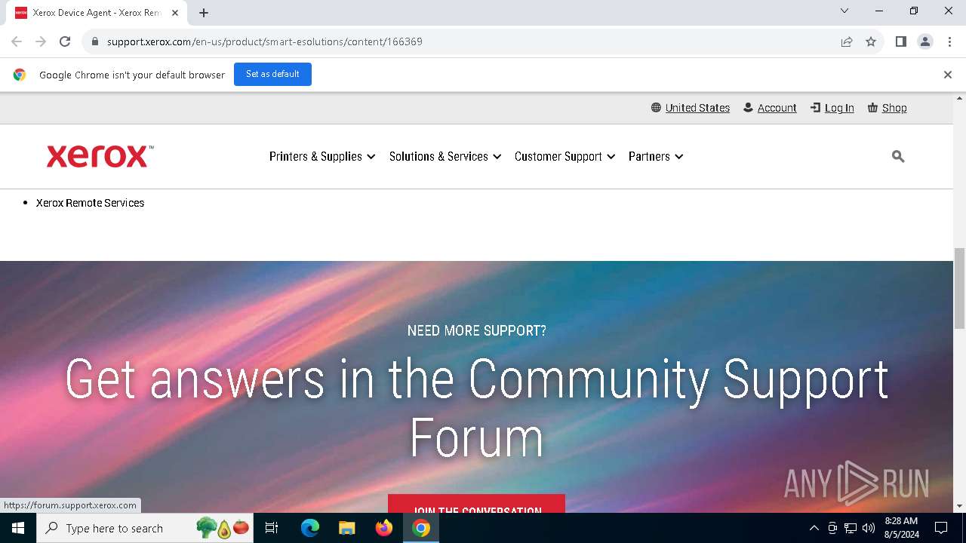This screenshot has height=543, width=966.
Task: Expand the Printers & Supplies menu
Action: coord(322,156)
